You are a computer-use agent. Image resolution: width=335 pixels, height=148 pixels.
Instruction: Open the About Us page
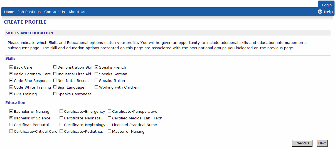(x=77, y=12)
